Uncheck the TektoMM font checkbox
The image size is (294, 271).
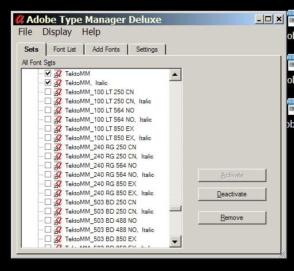coord(48,73)
